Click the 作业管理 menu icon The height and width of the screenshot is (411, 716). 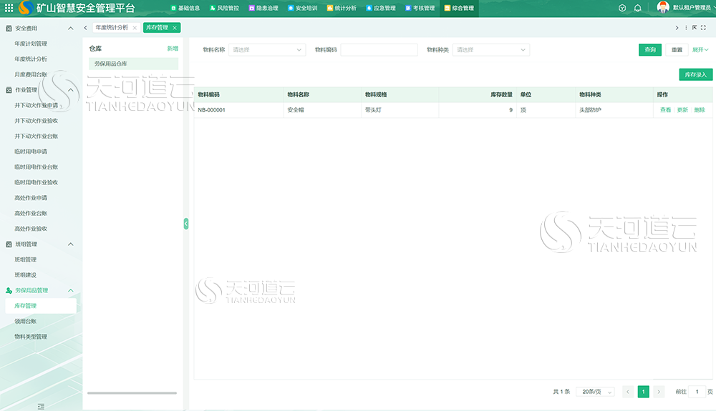click(x=9, y=90)
